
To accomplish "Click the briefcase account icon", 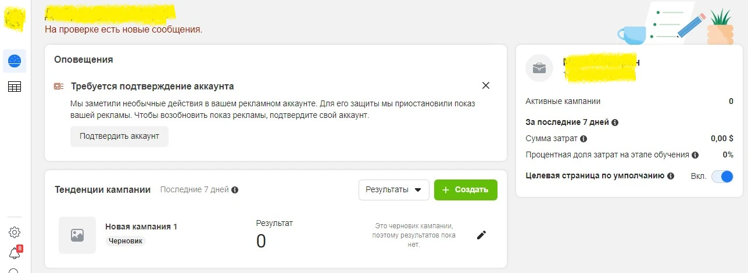I will (x=539, y=69).
